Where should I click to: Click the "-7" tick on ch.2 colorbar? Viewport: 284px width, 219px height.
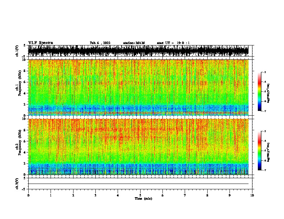264,170
